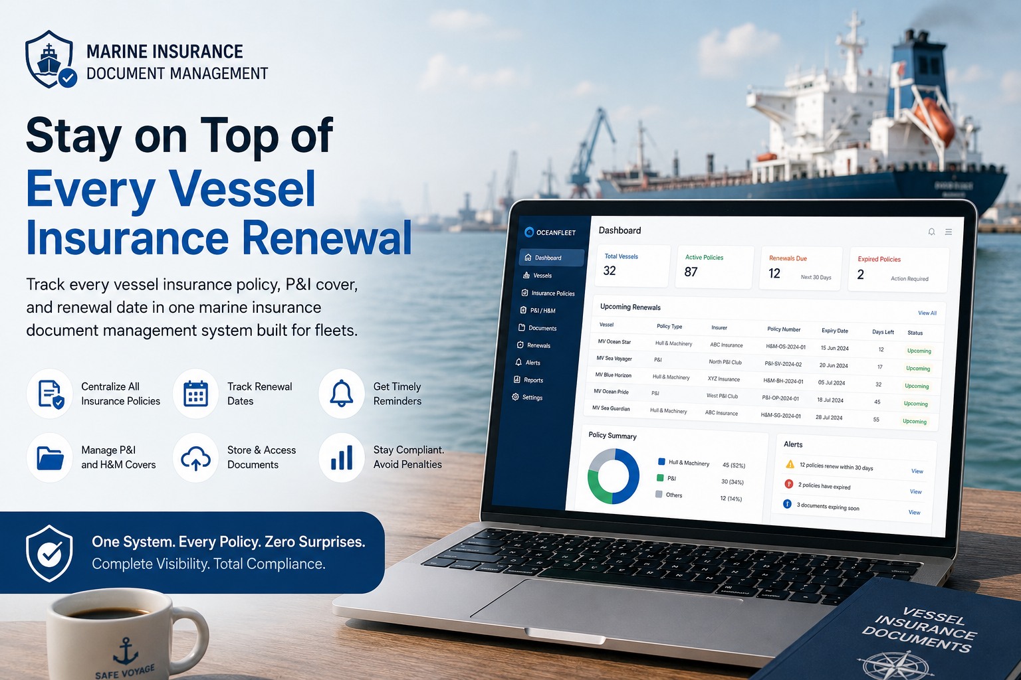
Task: Click View for 2 policies expired alert
Action: 916,491
